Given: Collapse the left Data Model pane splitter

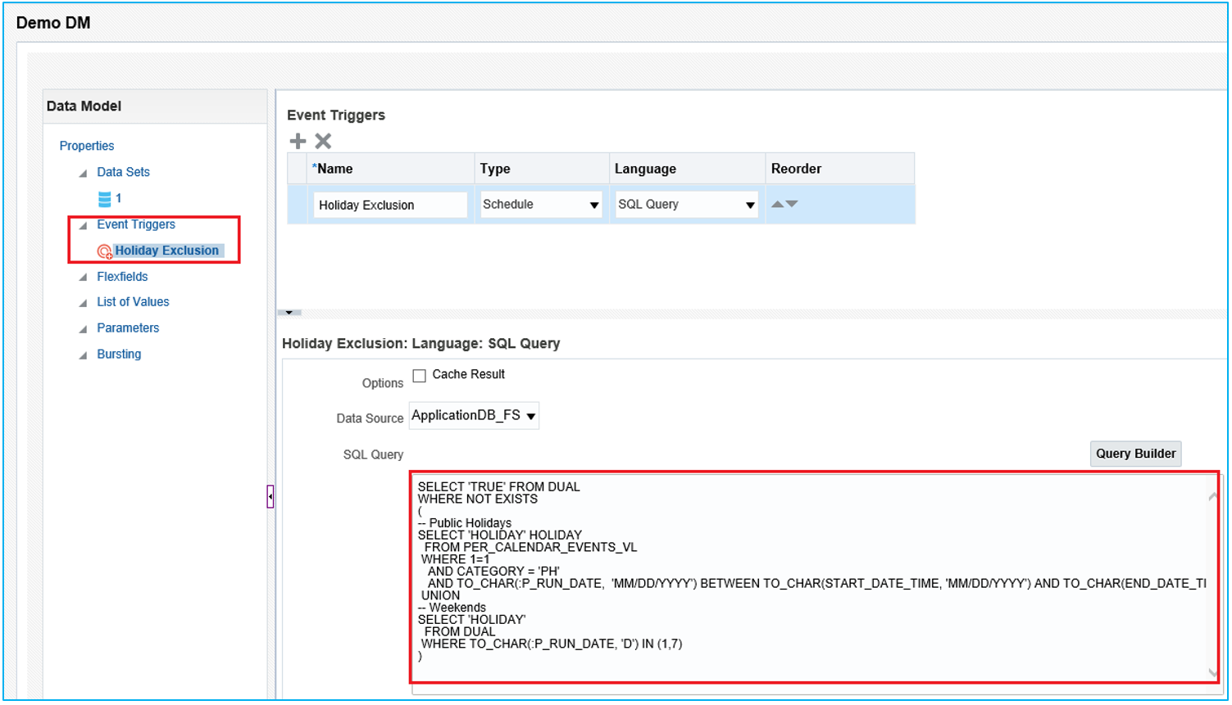Looking at the screenshot, I should pos(270,496).
